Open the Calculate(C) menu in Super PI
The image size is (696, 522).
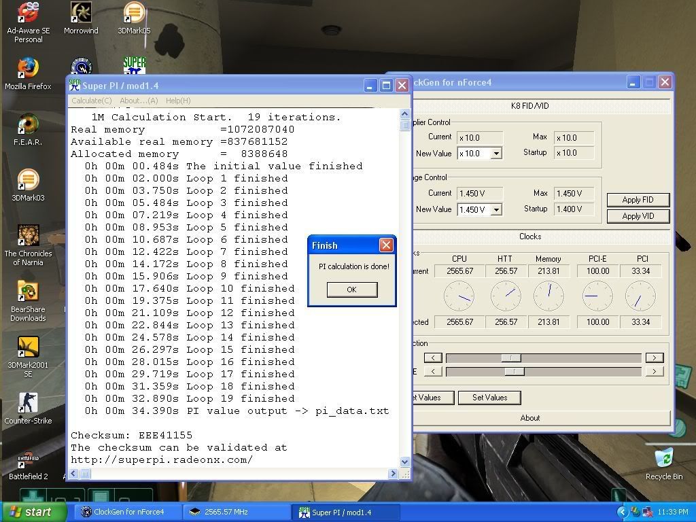click(92, 101)
